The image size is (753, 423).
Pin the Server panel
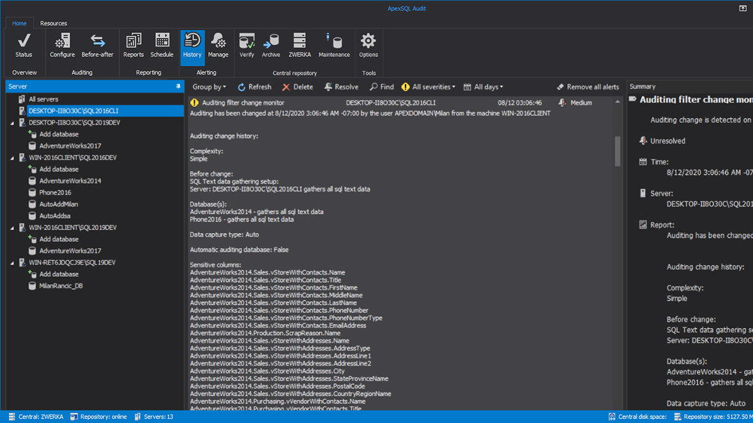178,86
